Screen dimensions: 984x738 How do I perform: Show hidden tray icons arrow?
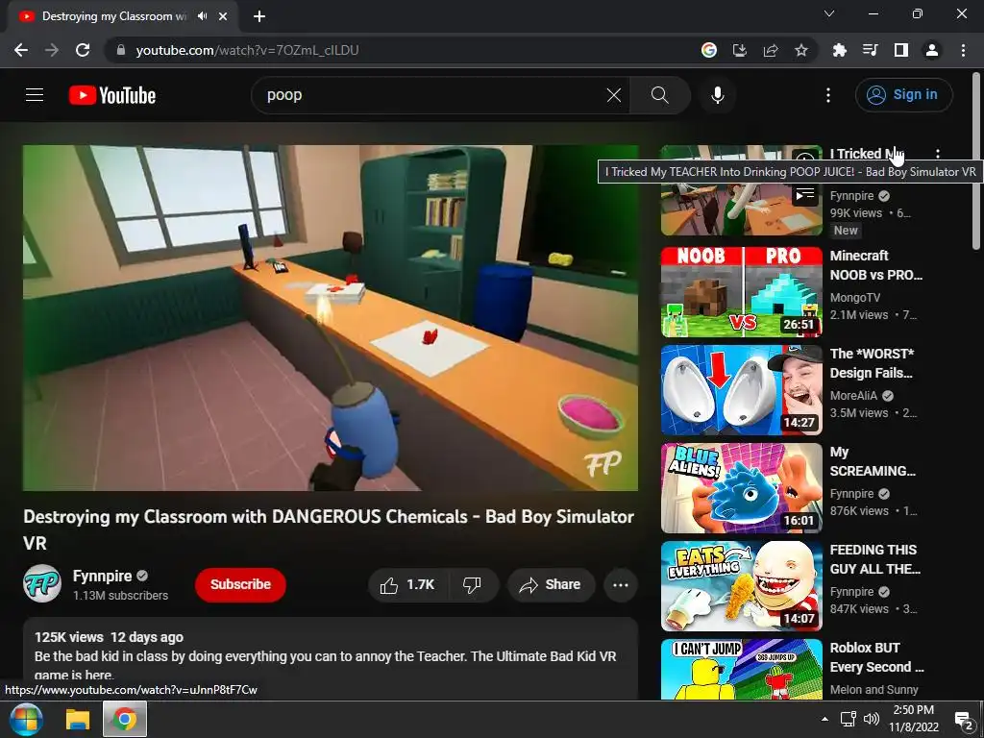tap(825, 719)
